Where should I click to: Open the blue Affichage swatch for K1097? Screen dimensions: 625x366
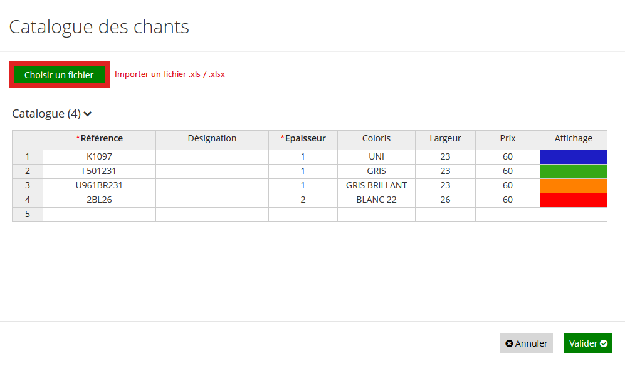coord(573,157)
